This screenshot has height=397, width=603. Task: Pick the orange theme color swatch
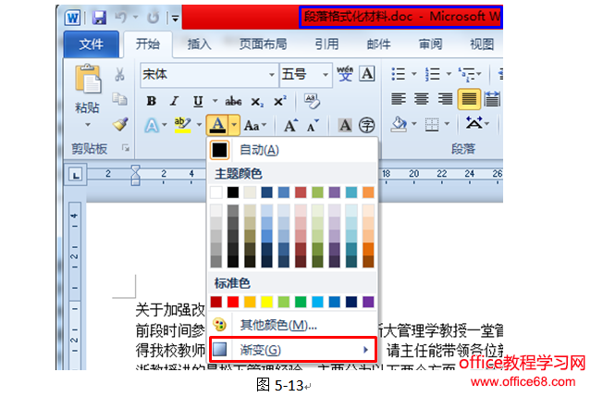click(368, 192)
